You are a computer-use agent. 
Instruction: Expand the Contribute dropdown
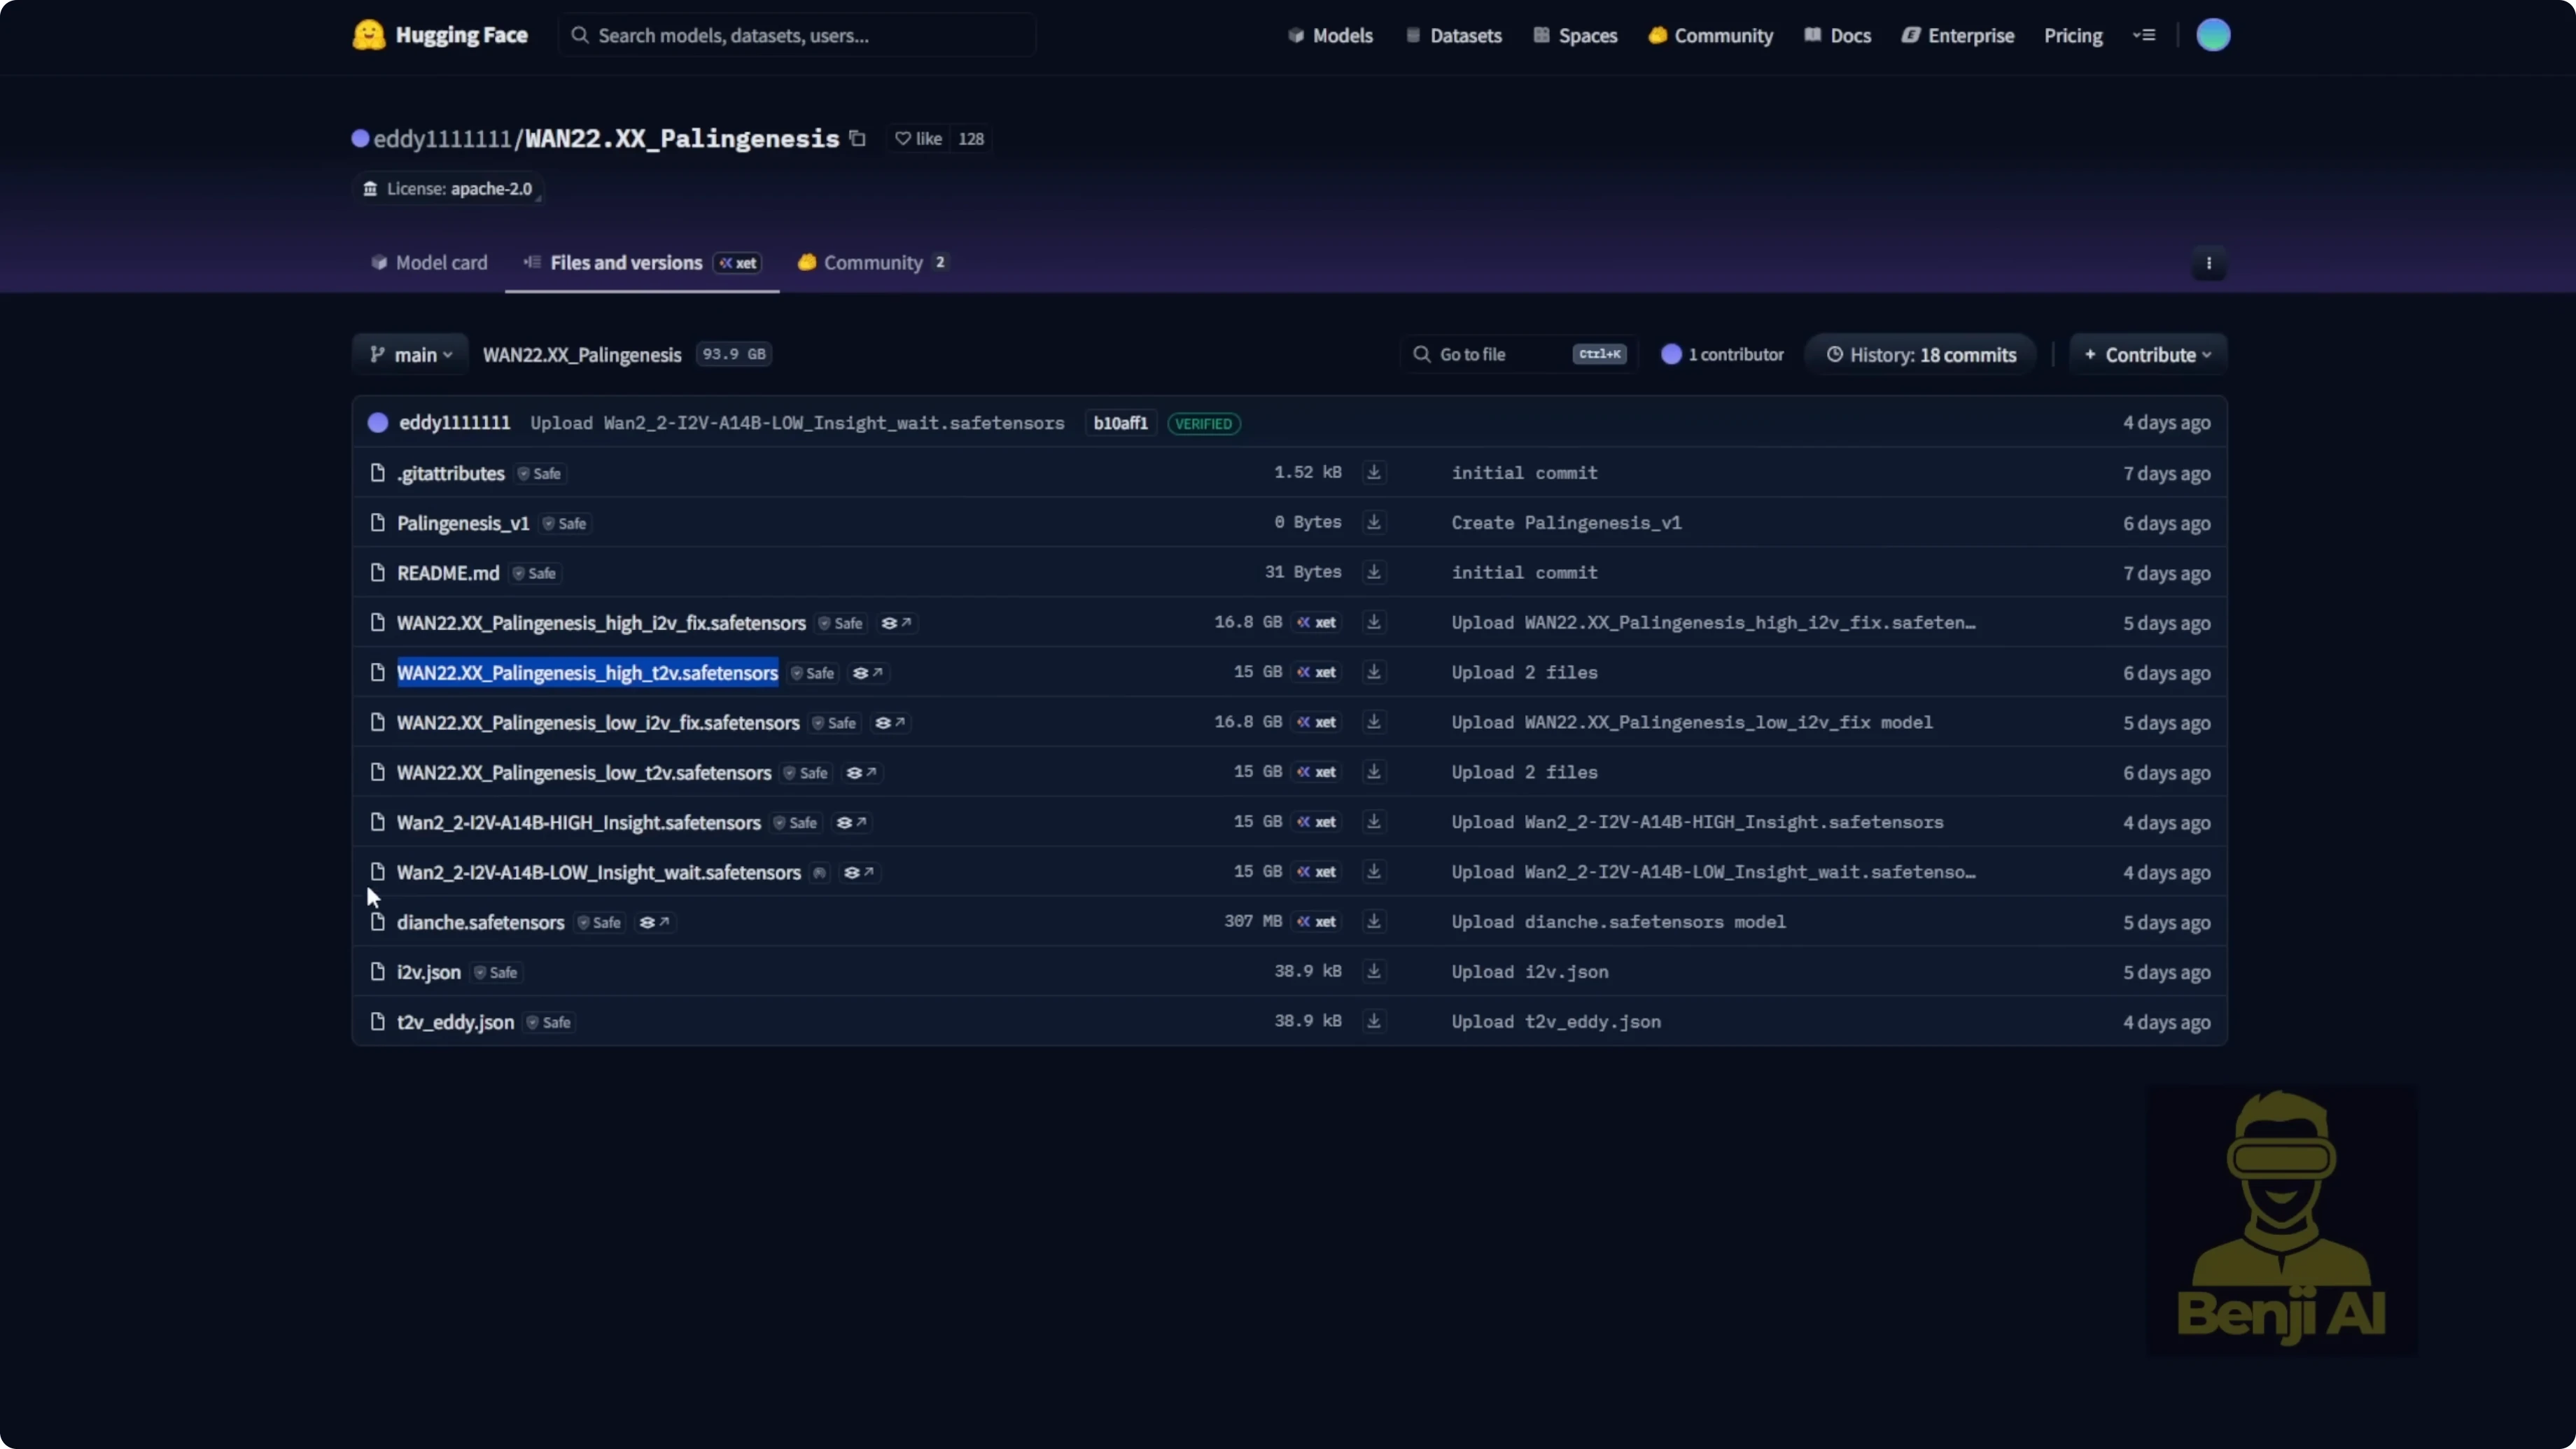tap(2147, 354)
